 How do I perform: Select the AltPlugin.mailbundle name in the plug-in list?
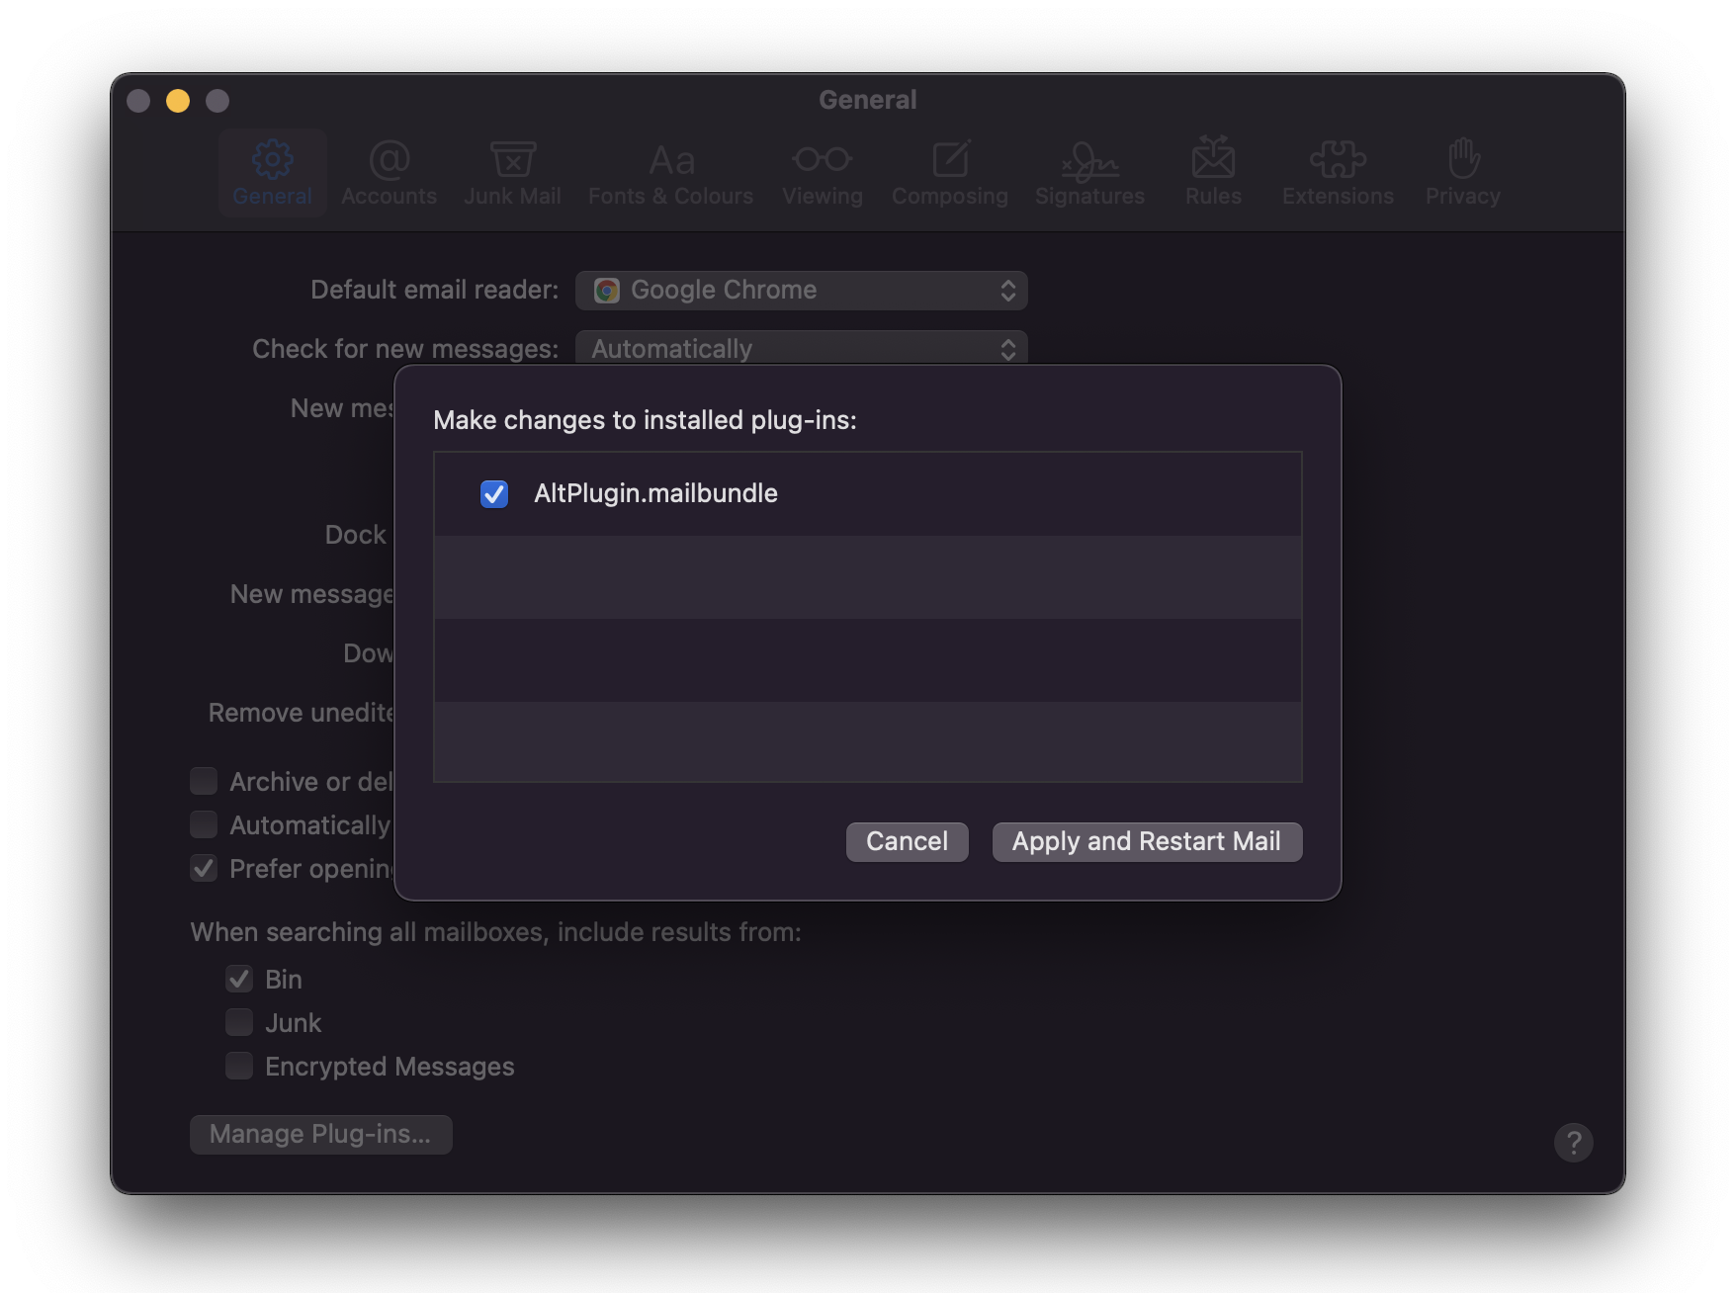point(655,493)
